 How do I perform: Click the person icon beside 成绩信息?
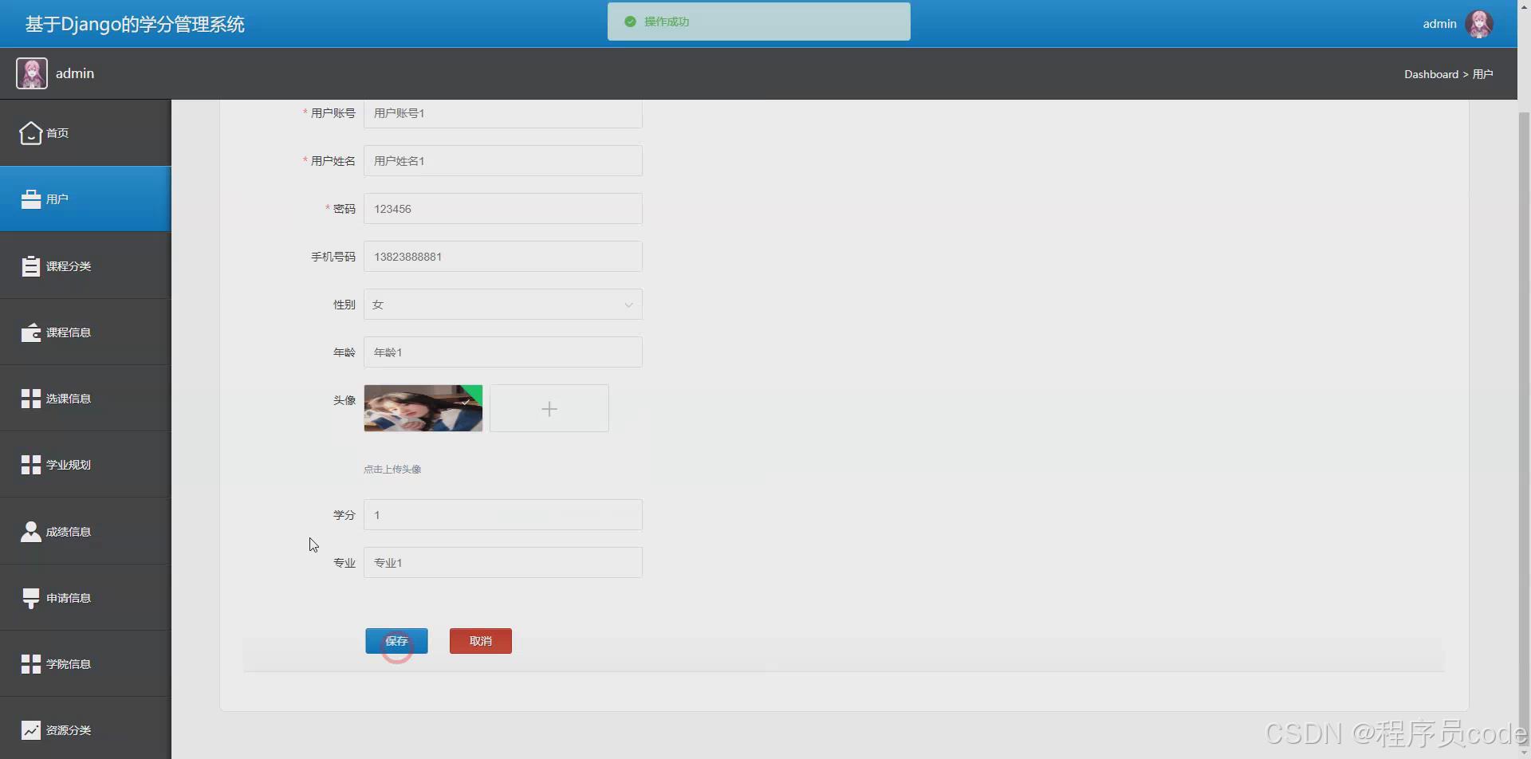pos(31,532)
